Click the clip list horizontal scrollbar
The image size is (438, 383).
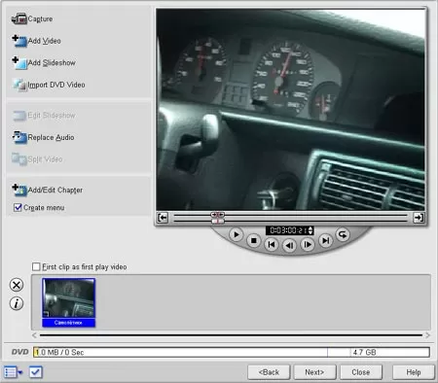pos(231,335)
